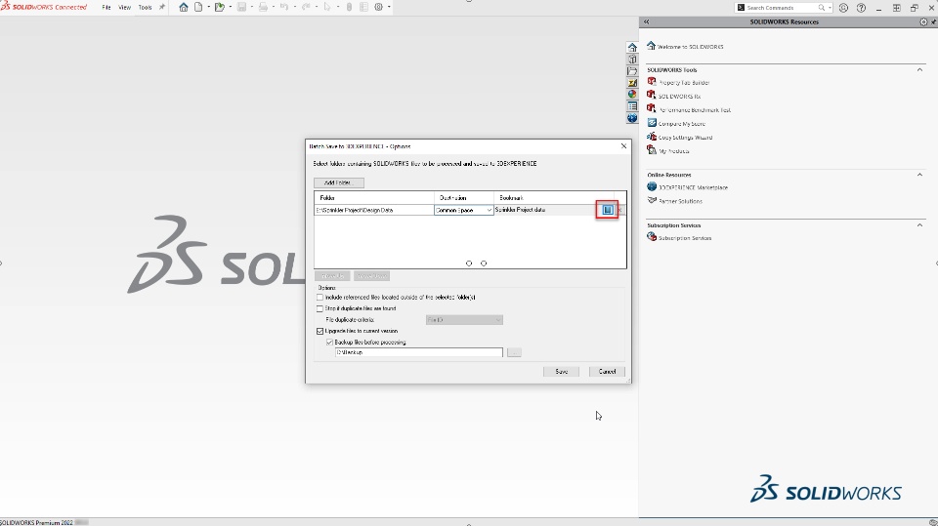Click the magnifier in Search Commands box

pyautogui.click(x=822, y=8)
